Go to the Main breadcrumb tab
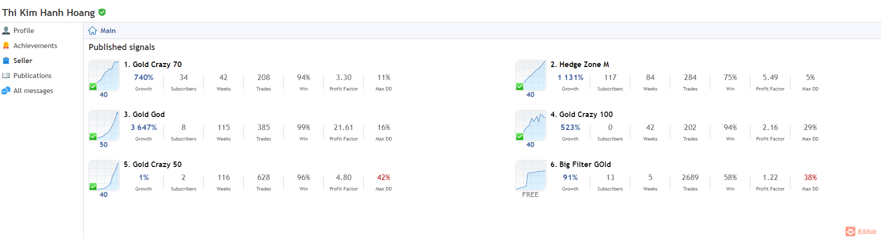This screenshot has height=239, width=881. pos(108,30)
